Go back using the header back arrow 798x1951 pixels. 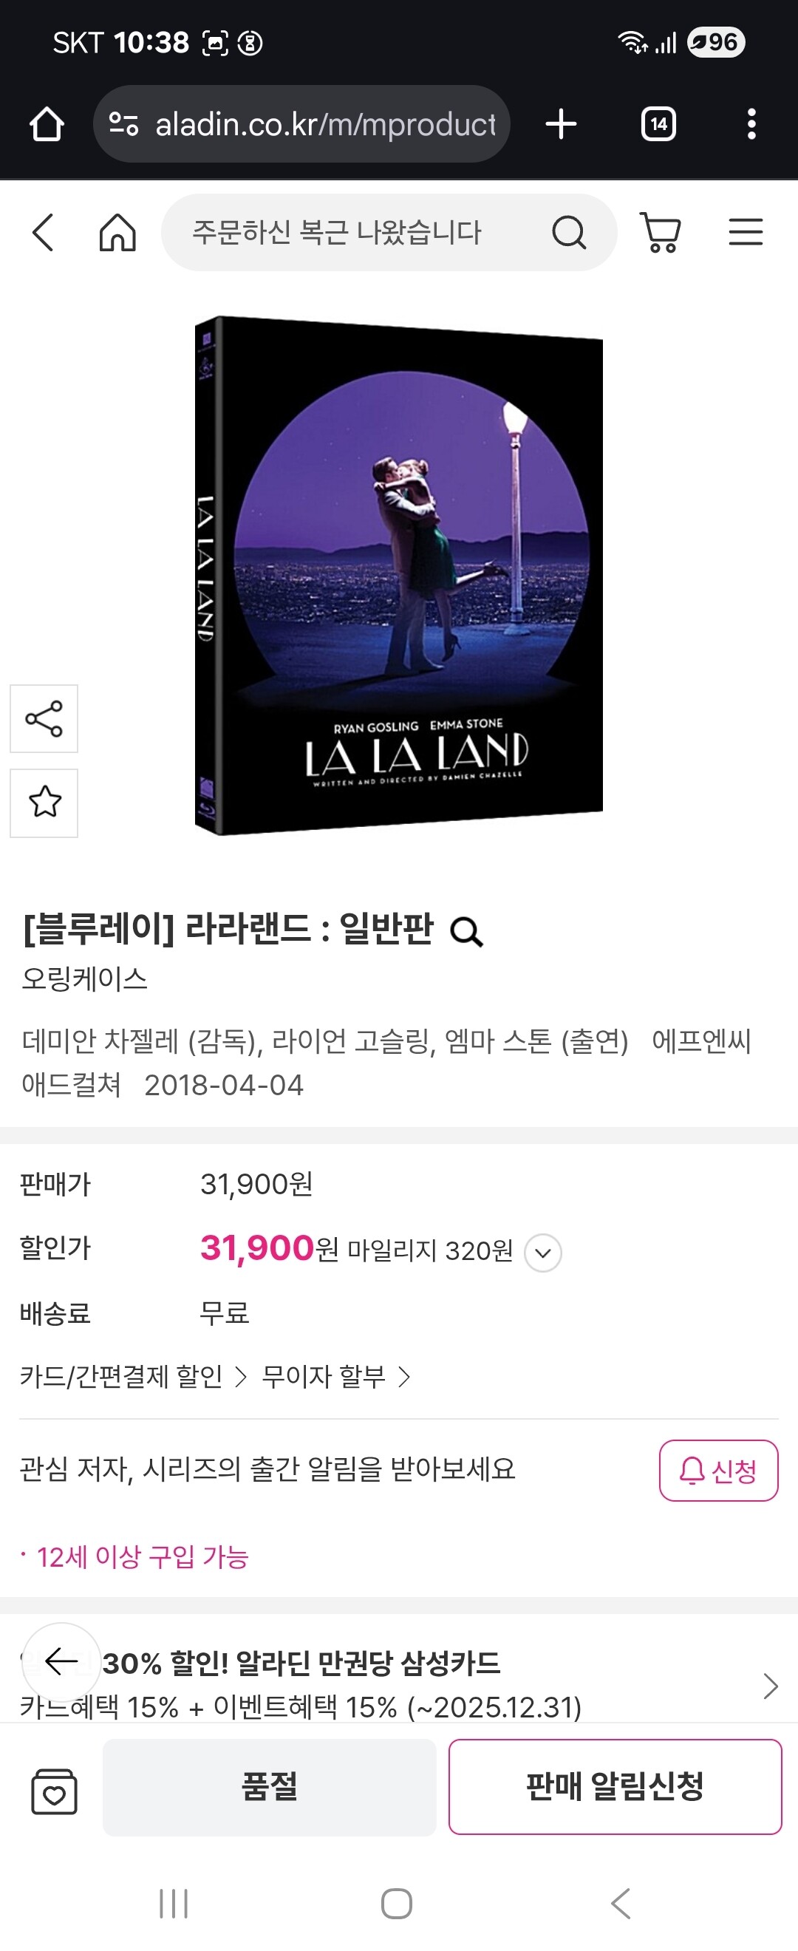tap(43, 232)
